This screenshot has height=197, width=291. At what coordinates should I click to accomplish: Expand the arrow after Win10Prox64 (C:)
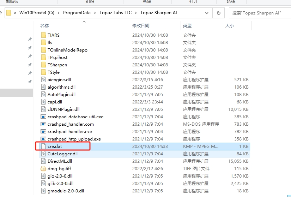59,13
